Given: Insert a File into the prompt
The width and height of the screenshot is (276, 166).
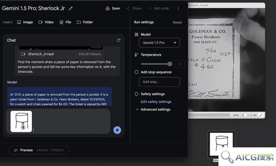Looking at the screenshot, I should click(65, 22).
